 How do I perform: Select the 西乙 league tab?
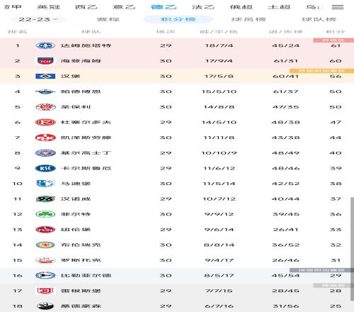[86, 7]
